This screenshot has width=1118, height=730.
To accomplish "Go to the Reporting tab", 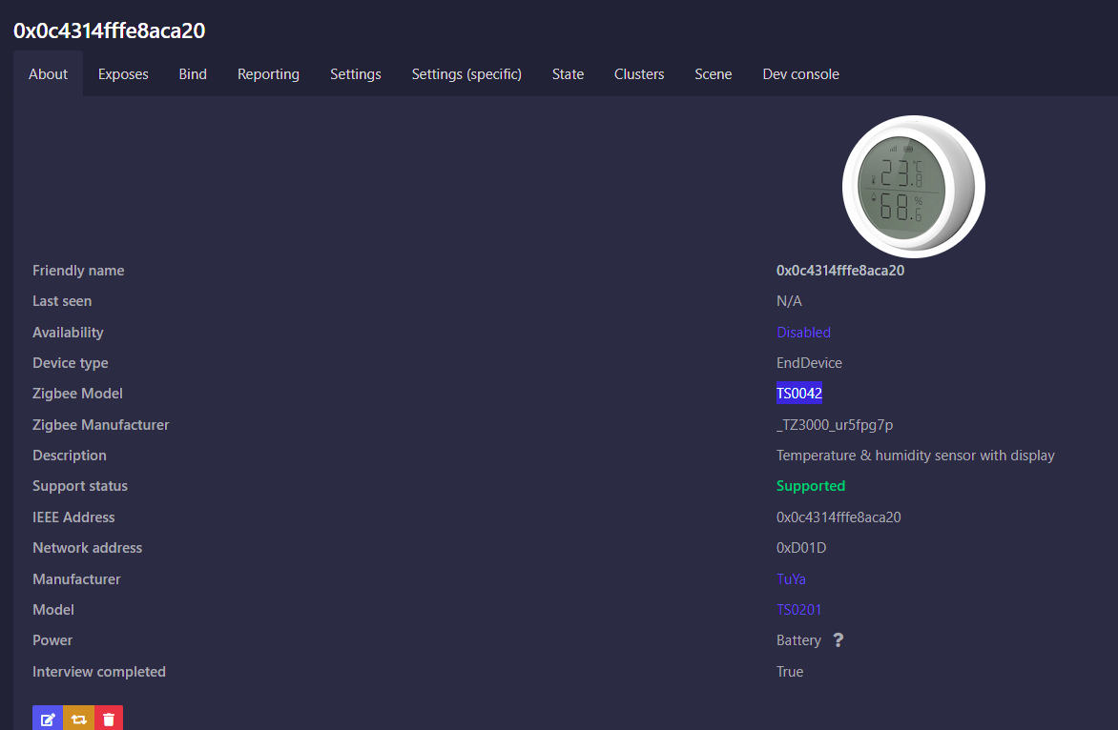I will click(268, 74).
